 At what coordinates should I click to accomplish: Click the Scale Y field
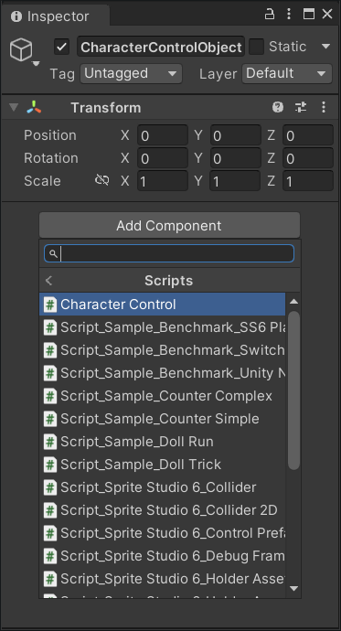tap(235, 181)
